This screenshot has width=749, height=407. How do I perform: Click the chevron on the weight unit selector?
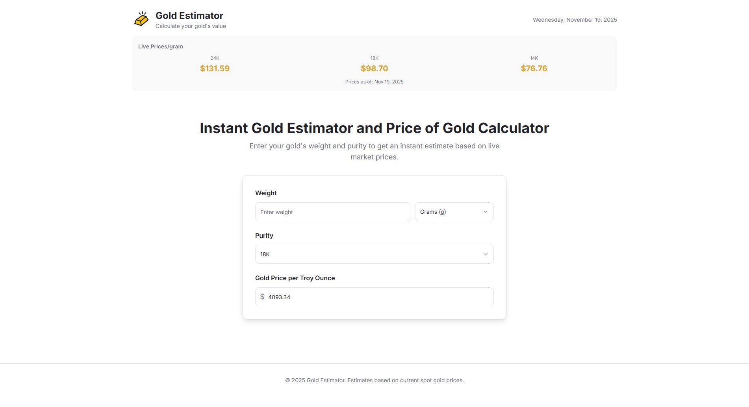tap(485, 211)
